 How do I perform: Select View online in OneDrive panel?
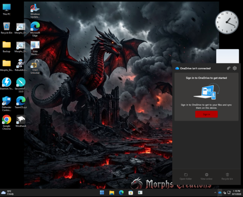(207, 177)
